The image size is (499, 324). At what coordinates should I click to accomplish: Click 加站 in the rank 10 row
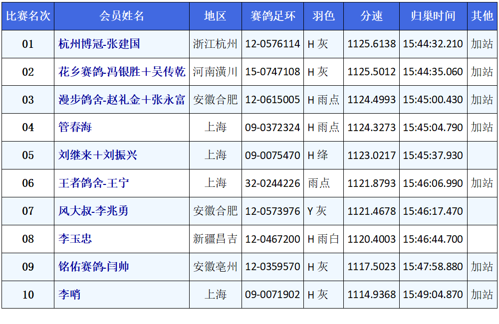coord(482,295)
